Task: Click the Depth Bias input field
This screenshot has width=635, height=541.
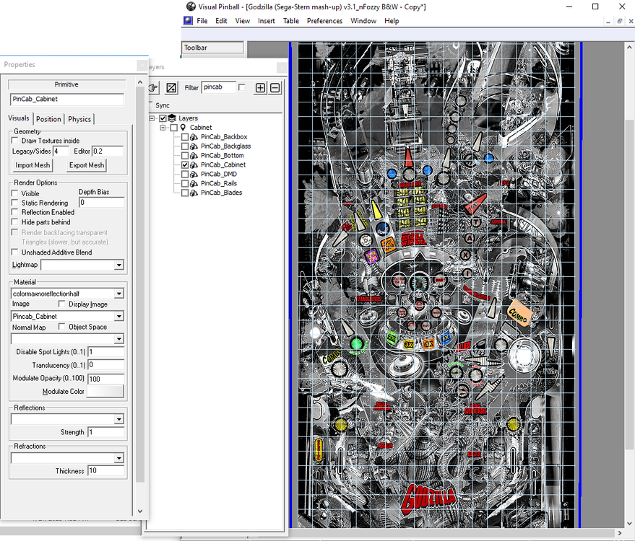Action: pos(101,203)
